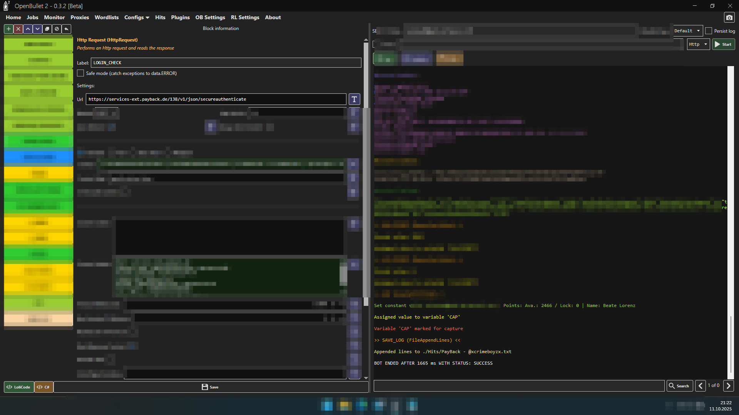Click into the Label field showing LOGIN_CHECK
The image size is (739, 415).
(226, 63)
